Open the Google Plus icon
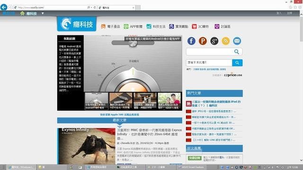Image resolution: width=303 pixels, height=170 pixels. [214, 41]
